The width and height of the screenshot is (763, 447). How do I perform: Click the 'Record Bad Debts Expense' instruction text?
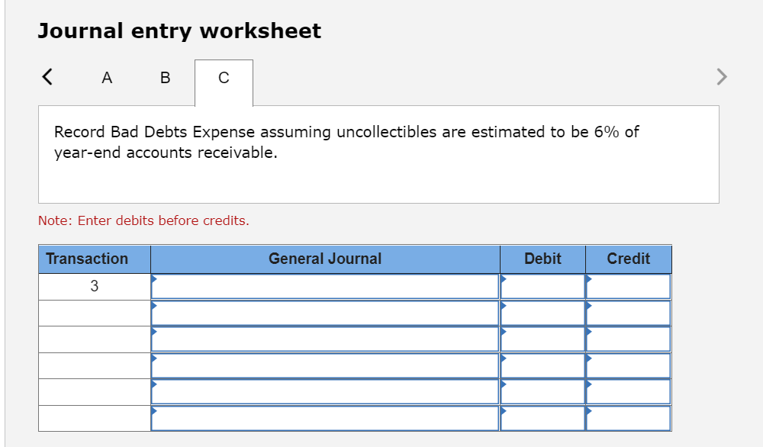click(x=346, y=142)
